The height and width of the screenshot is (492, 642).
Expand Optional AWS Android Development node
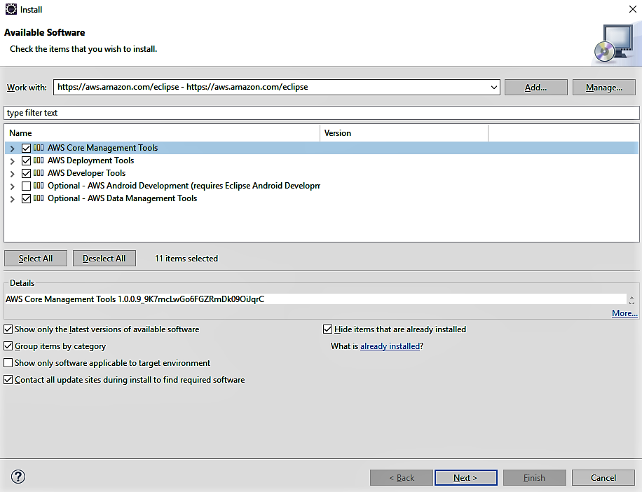pyautogui.click(x=13, y=186)
